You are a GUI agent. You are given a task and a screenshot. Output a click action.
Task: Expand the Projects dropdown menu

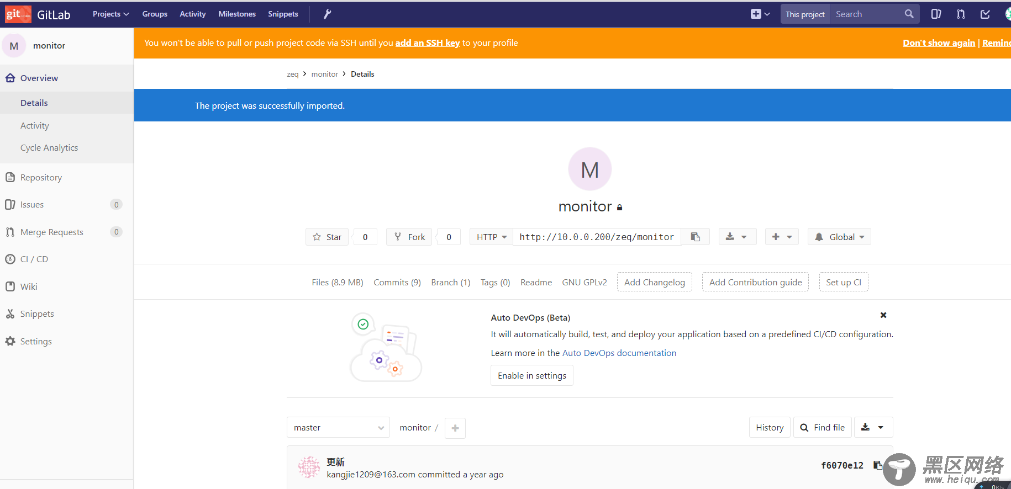(110, 14)
